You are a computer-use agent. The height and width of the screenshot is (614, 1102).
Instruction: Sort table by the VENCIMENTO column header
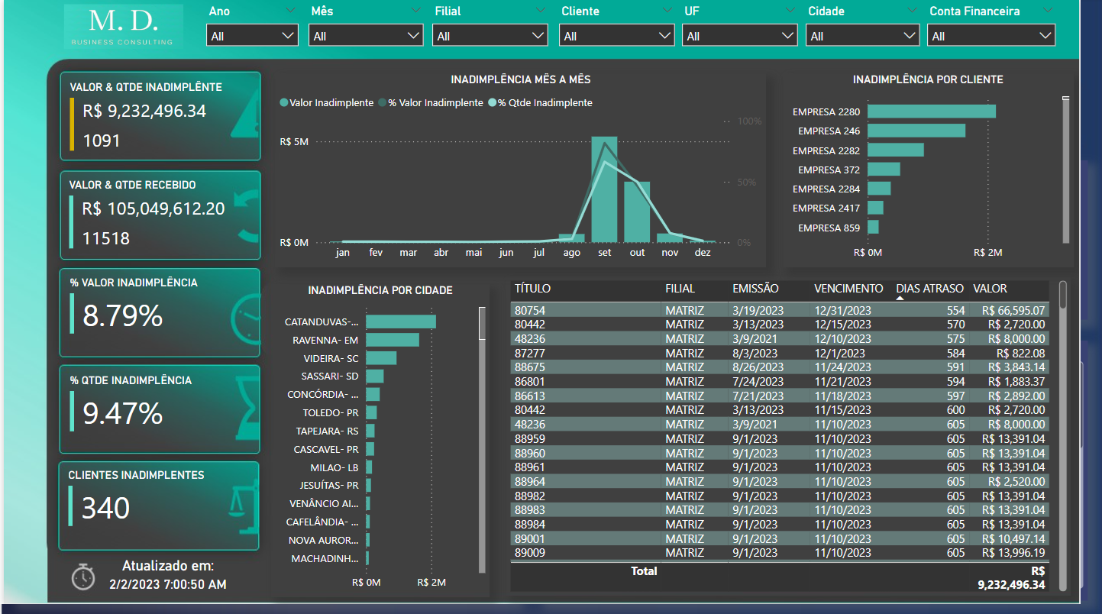pos(848,289)
